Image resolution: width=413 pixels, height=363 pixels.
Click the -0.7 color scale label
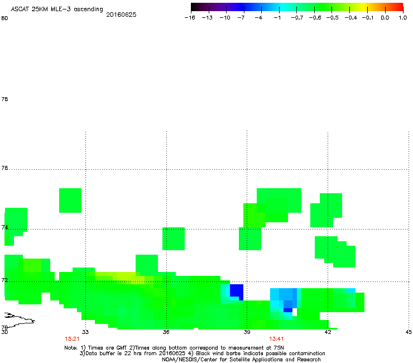click(x=297, y=18)
